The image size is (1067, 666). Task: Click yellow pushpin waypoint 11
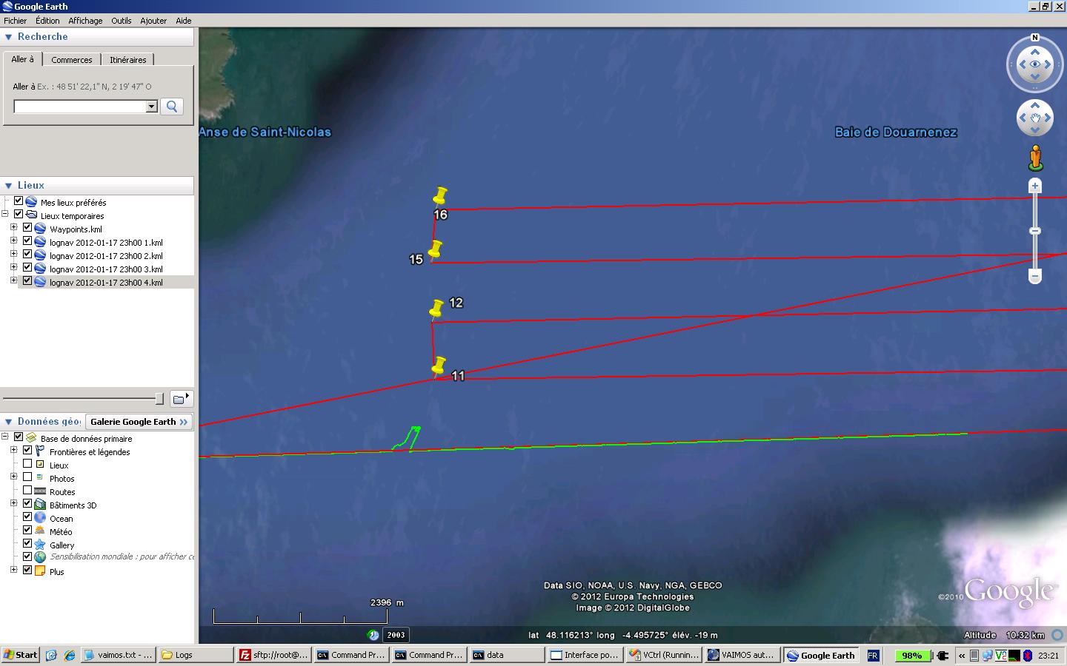439,366
